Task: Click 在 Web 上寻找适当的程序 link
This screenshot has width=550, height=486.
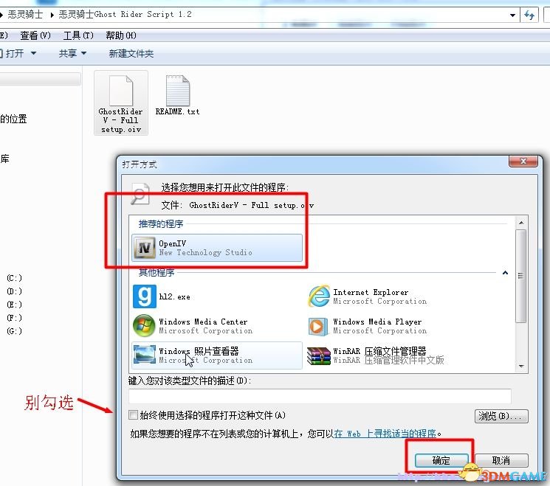Action: coord(384,433)
